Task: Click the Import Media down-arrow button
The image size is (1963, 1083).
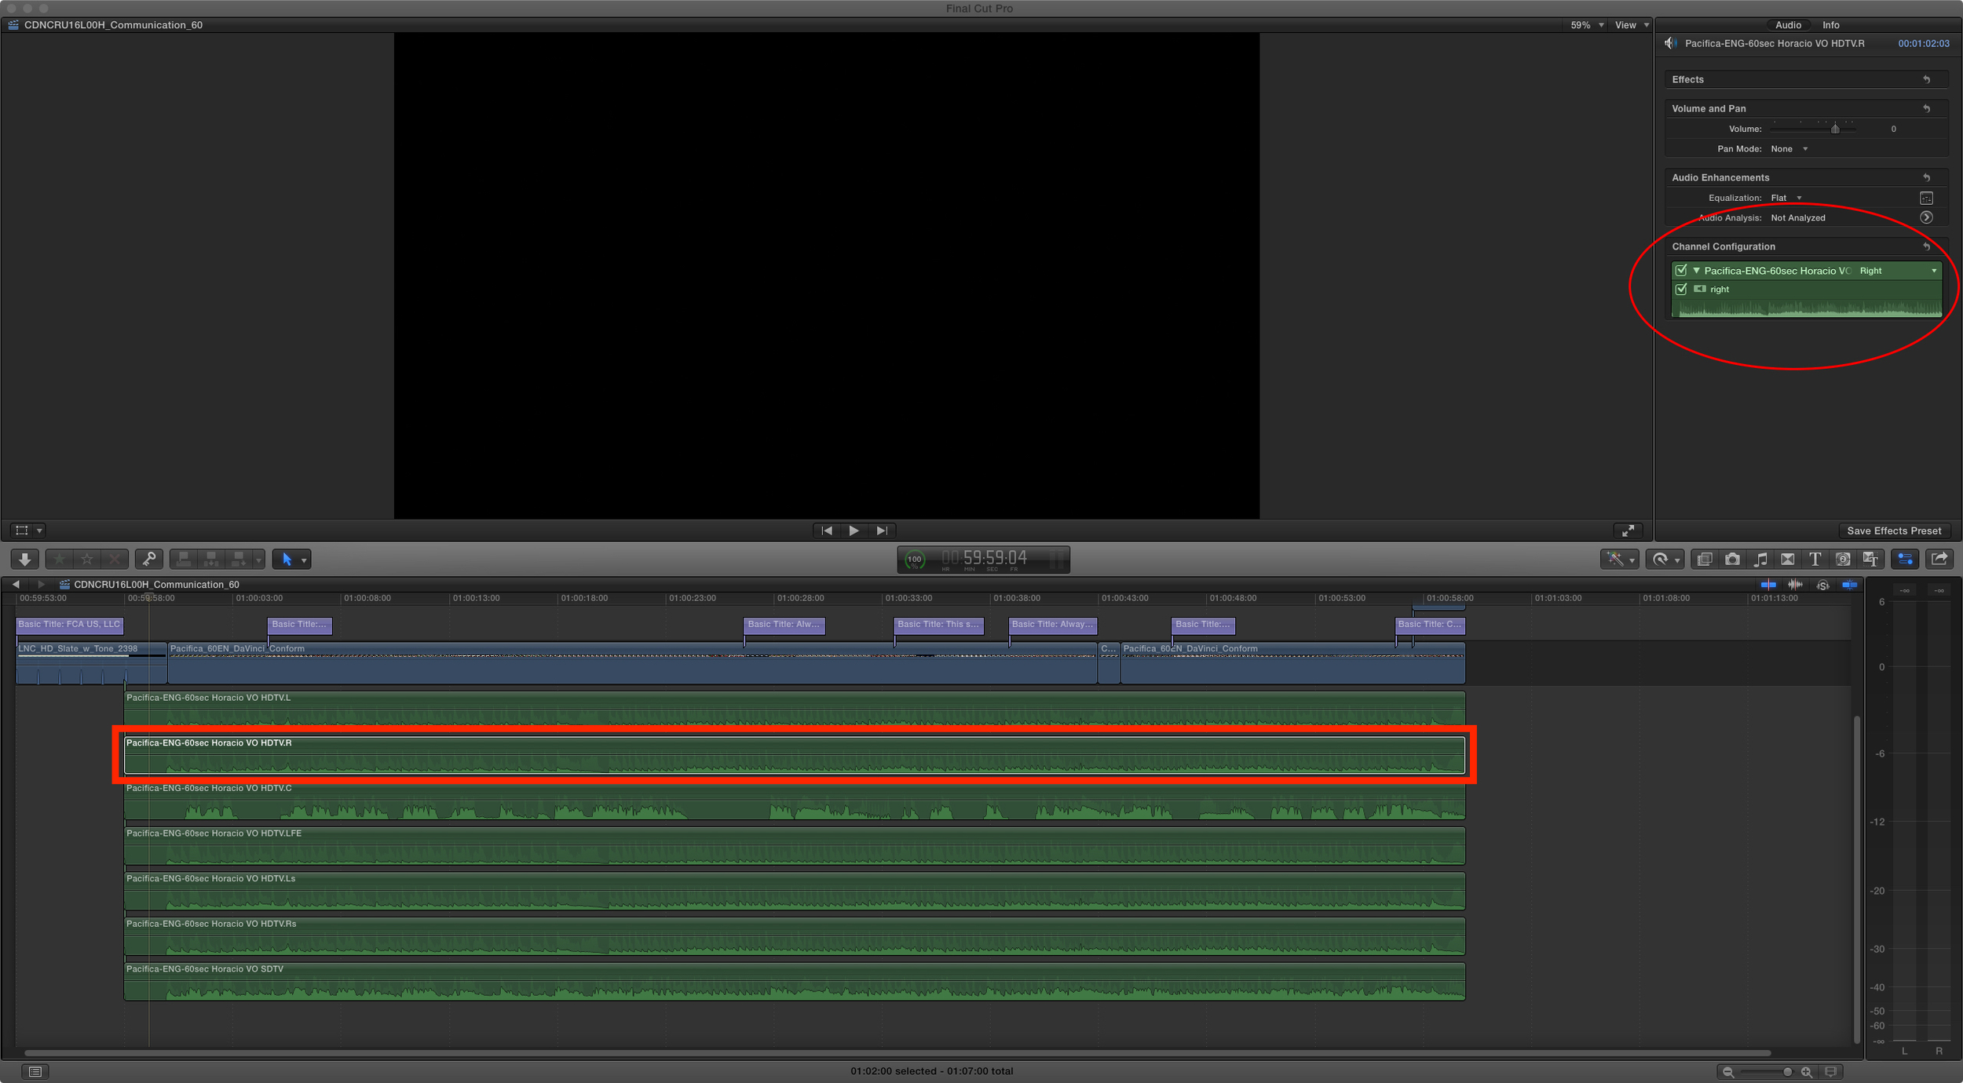Action: click(x=25, y=560)
